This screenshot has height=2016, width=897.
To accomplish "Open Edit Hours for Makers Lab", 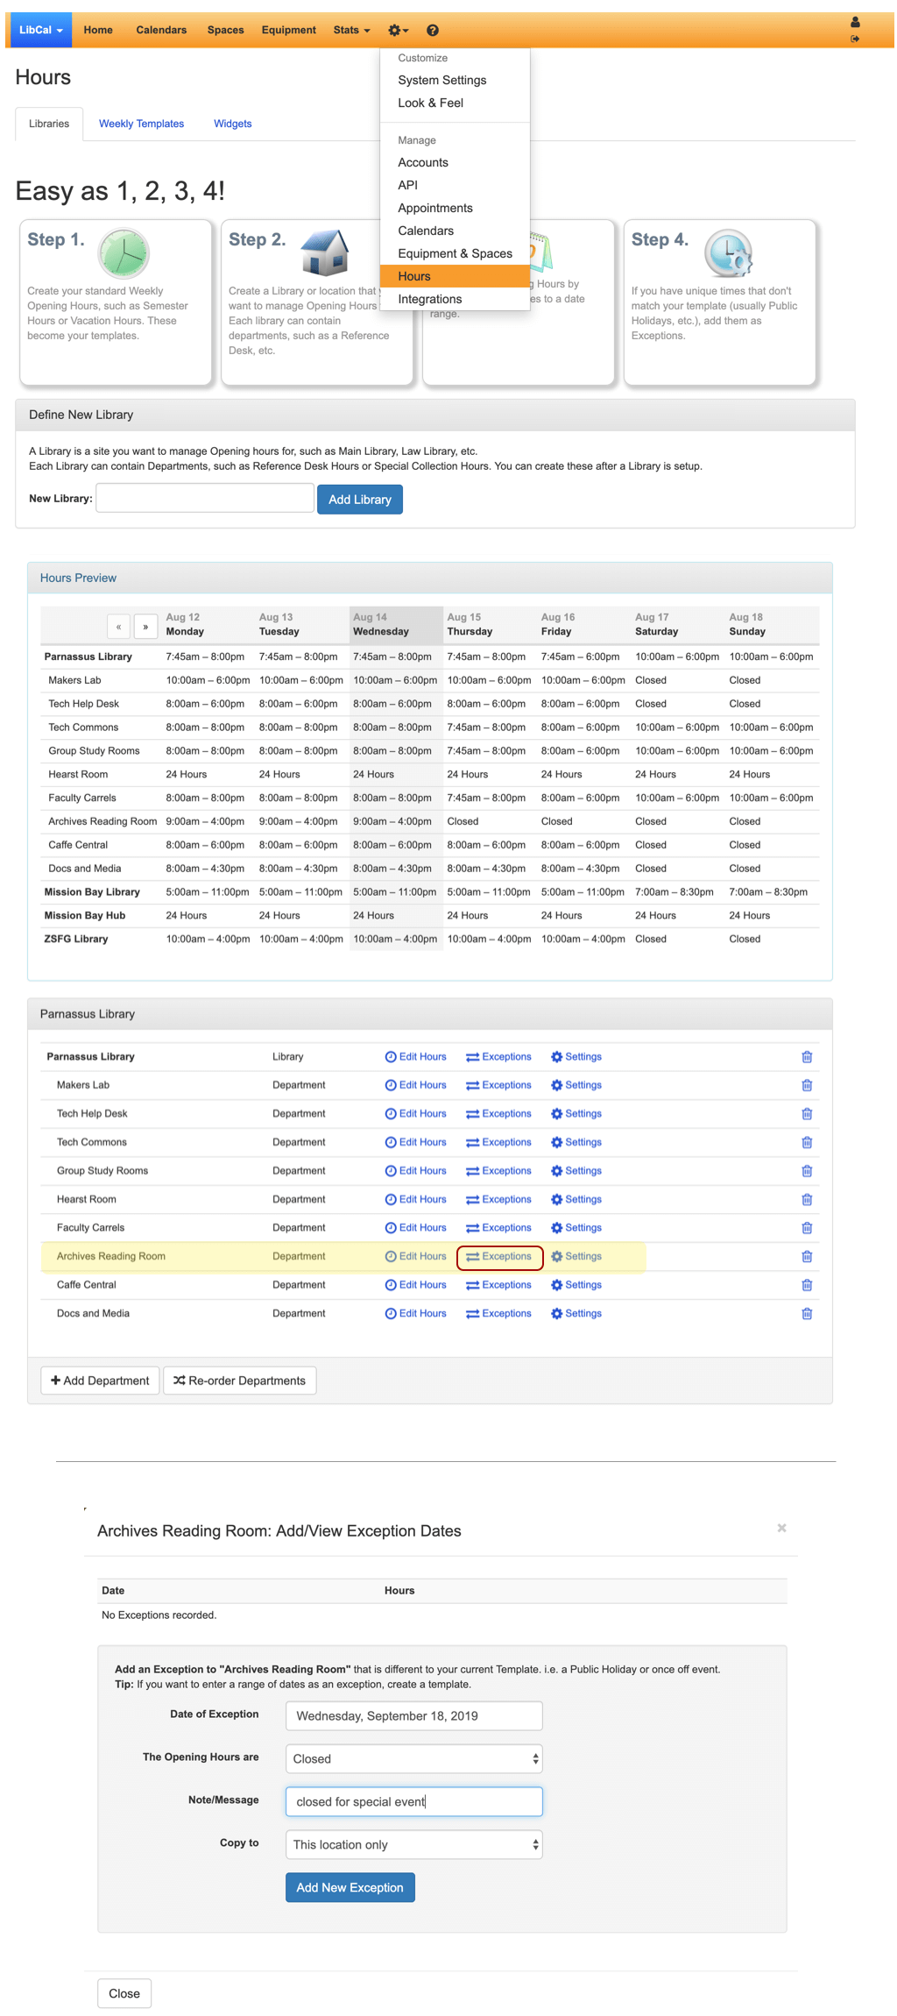I will coord(416,1085).
